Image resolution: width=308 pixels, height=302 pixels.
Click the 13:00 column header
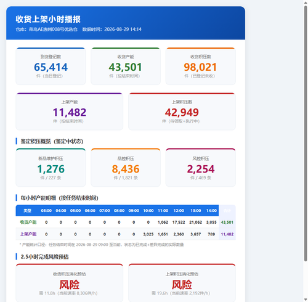pos(196,211)
